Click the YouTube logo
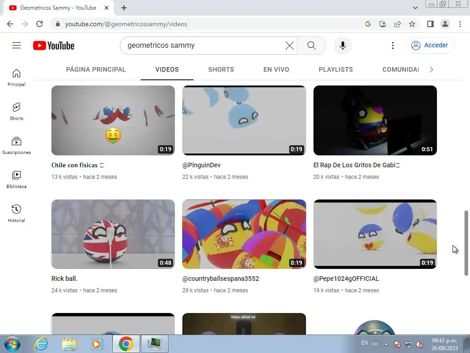Screen dimensions: 470x353 point(54,46)
